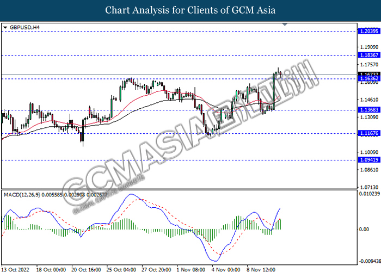Click the 1.13683 support price label
The image size is (381, 272).
(367, 110)
